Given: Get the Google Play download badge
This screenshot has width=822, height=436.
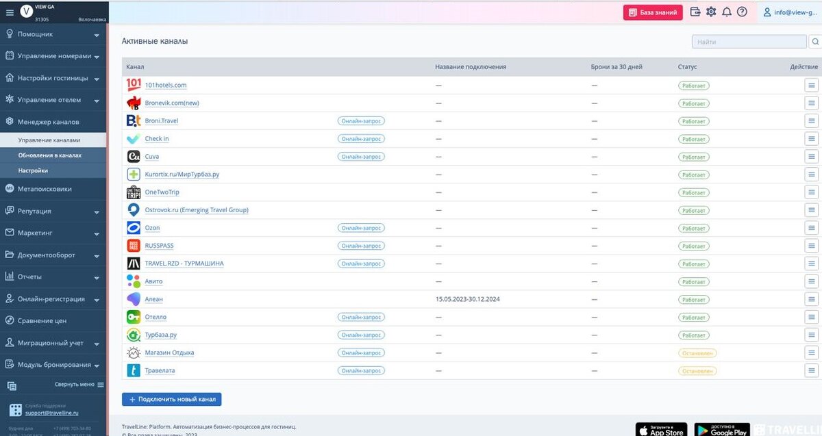Looking at the screenshot, I should pos(721,430).
